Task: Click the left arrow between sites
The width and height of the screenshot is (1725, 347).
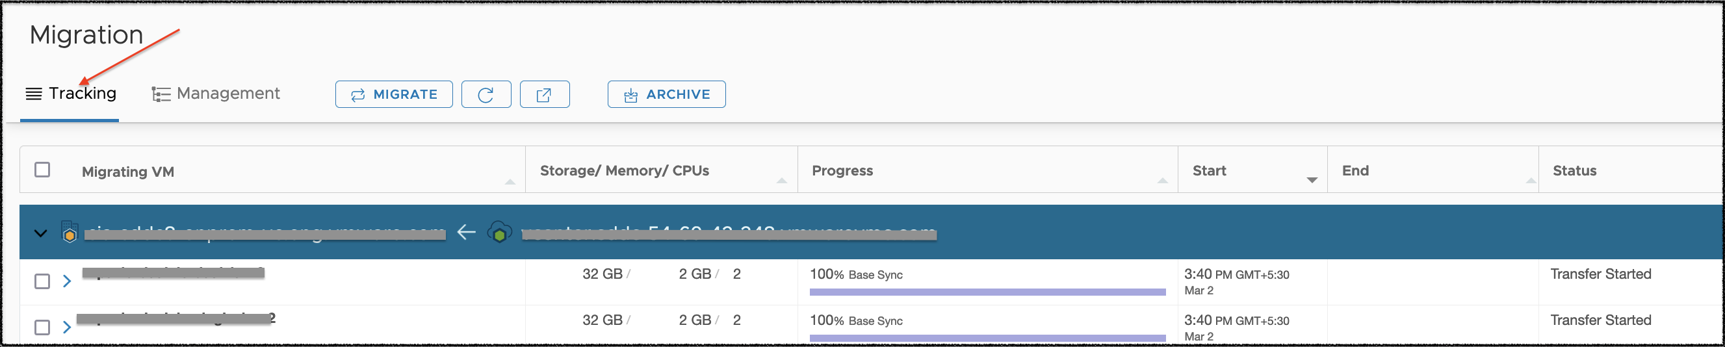Action: [466, 233]
